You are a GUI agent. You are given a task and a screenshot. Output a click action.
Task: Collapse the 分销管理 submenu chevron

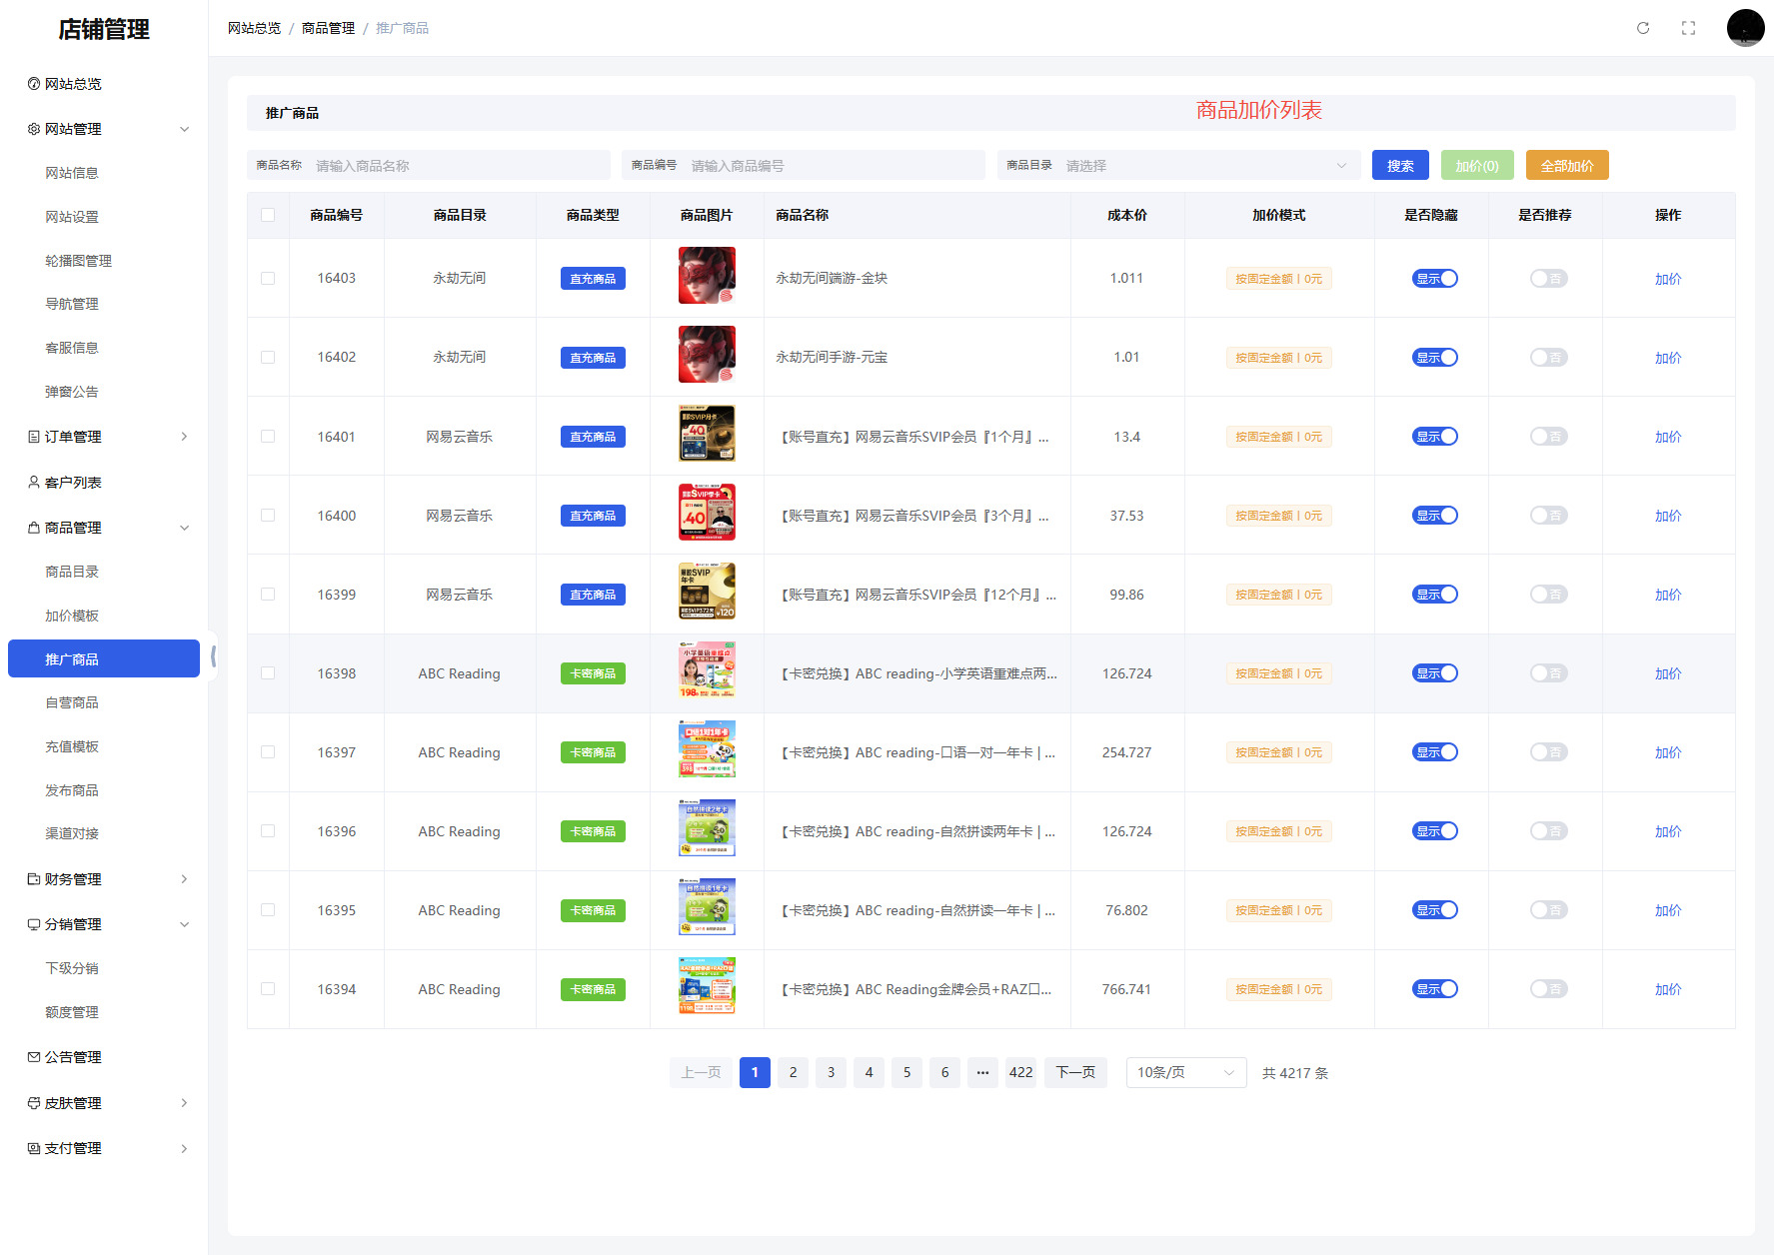[x=184, y=924]
